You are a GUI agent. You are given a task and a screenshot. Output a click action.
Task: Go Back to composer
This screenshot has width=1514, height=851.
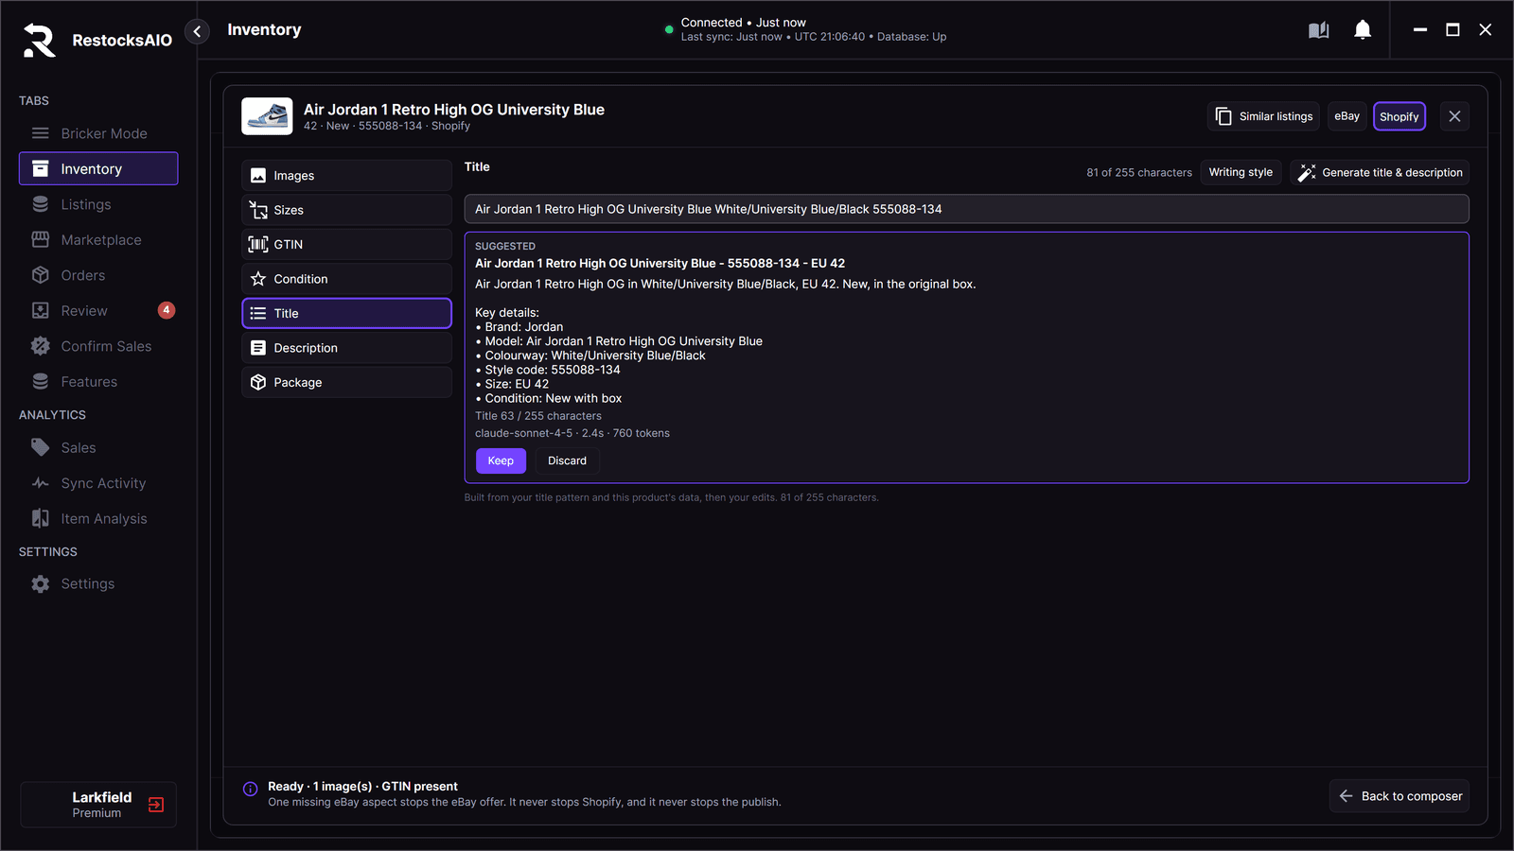(x=1400, y=796)
